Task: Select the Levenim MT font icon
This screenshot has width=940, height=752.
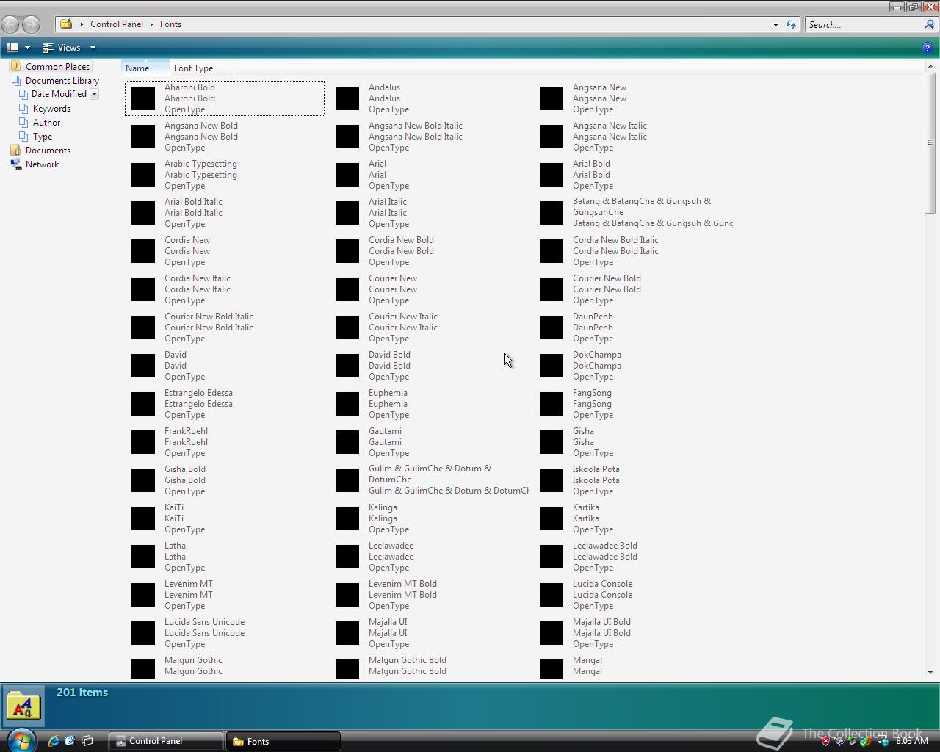Action: coord(143,595)
